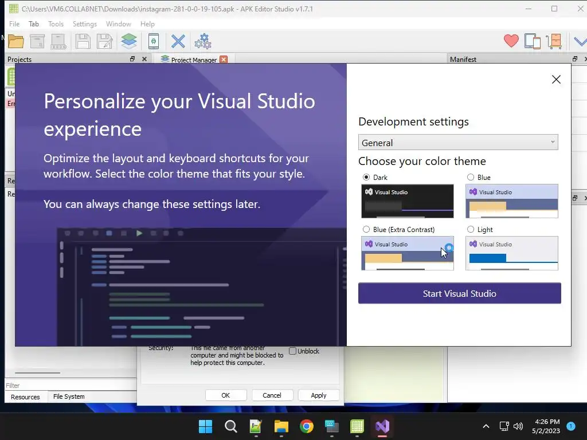Open Google Chrome from taskbar
Screen dimensions: 587x440
coord(307,426)
